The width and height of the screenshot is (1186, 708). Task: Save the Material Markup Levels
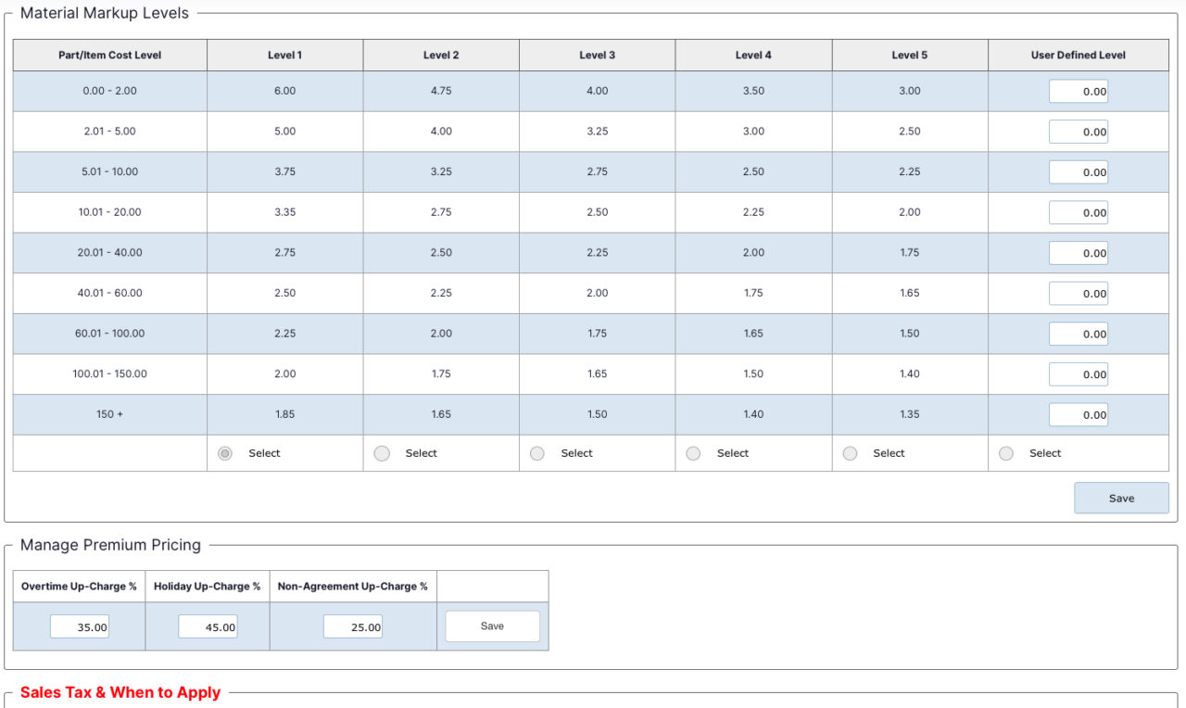1121,498
